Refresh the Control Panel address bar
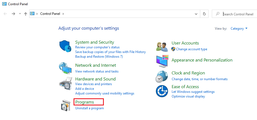Viewport: 257px width, 120px height. click(x=204, y=14)
